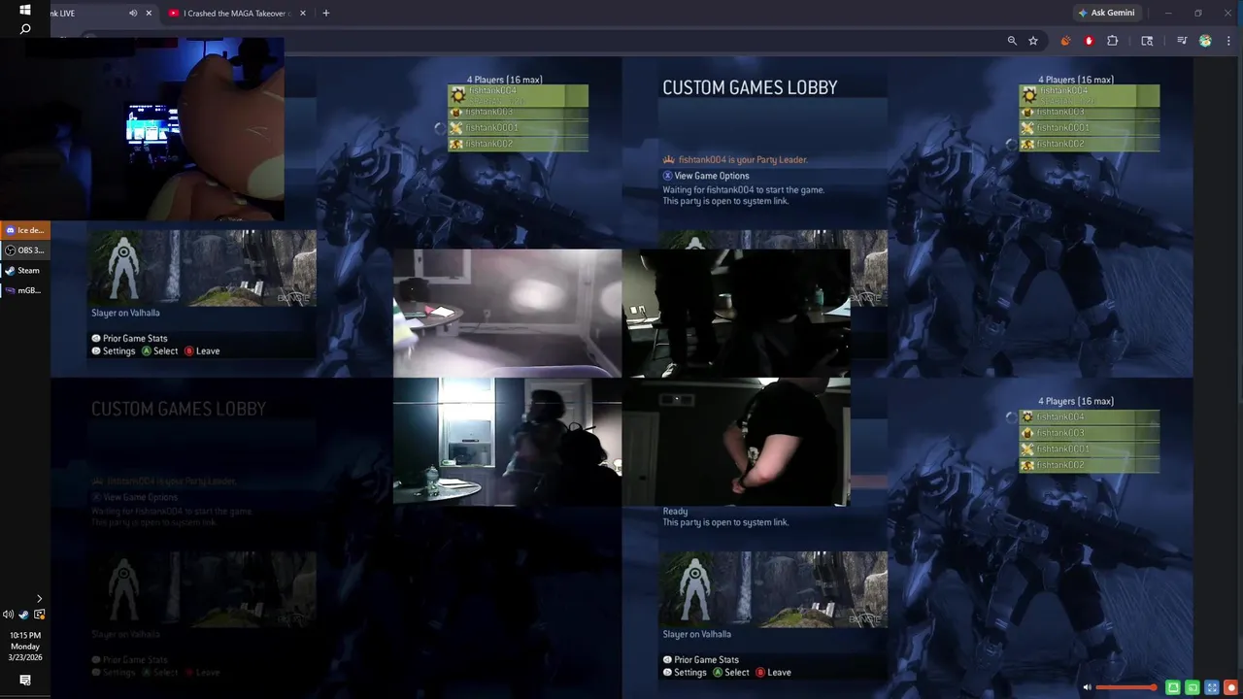Click 'View Game Options' in top-right lobby

pyautogui.click(x=712, y=176)
